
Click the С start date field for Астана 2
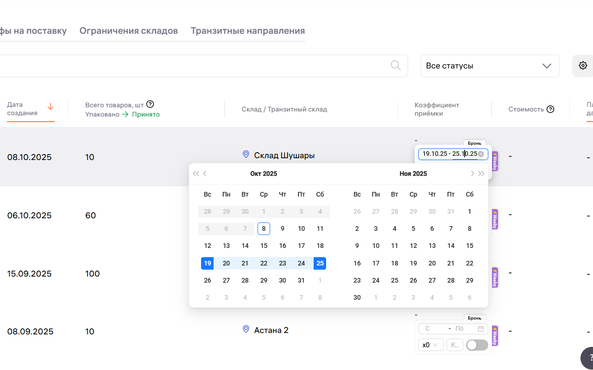pos(433,329)
